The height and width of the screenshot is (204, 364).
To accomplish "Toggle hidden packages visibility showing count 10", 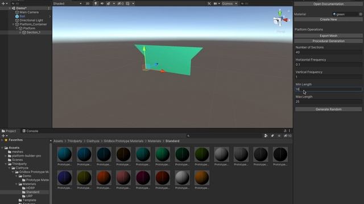I will (x=288, y=136).
